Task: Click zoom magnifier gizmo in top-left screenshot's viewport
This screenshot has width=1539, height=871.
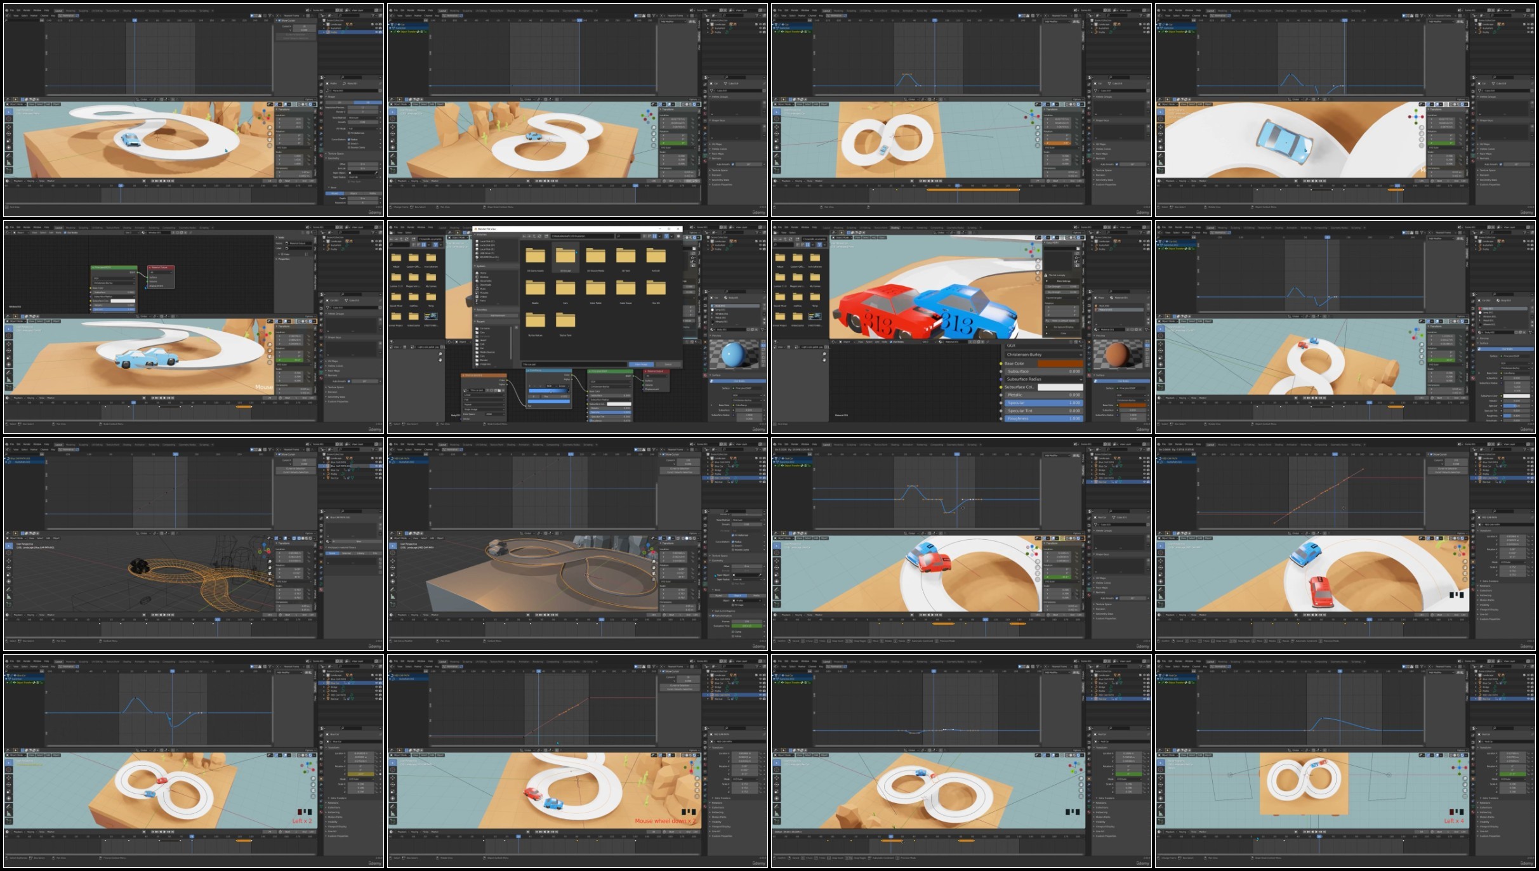Action: [x=269, y=127]
